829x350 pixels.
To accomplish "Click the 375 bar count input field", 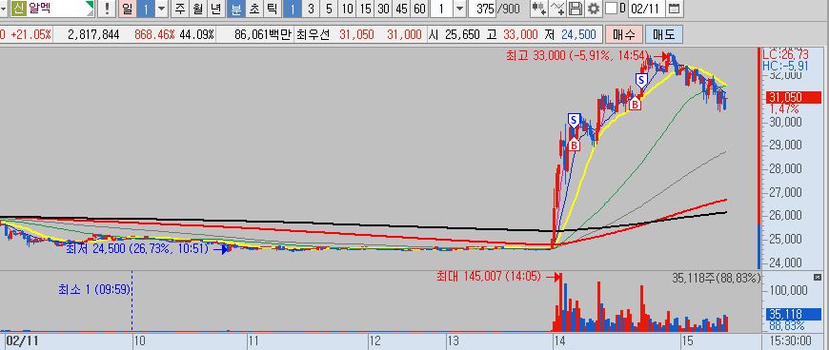I will 485,9.
